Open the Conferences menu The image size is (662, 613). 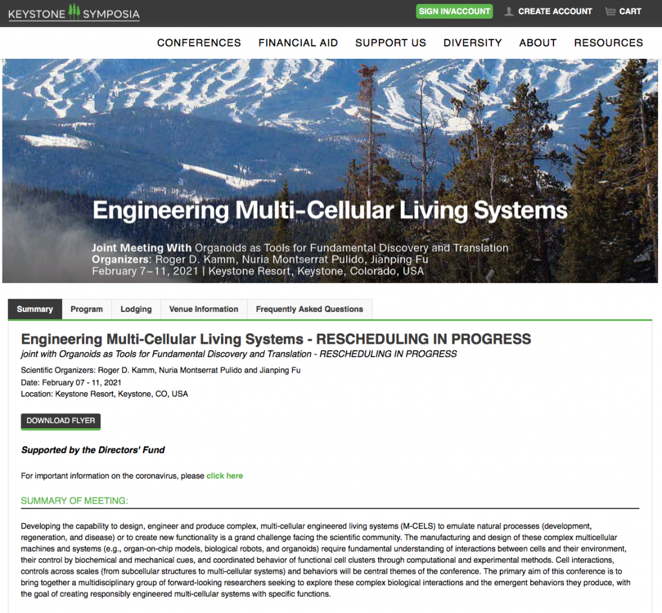point(199,43)
